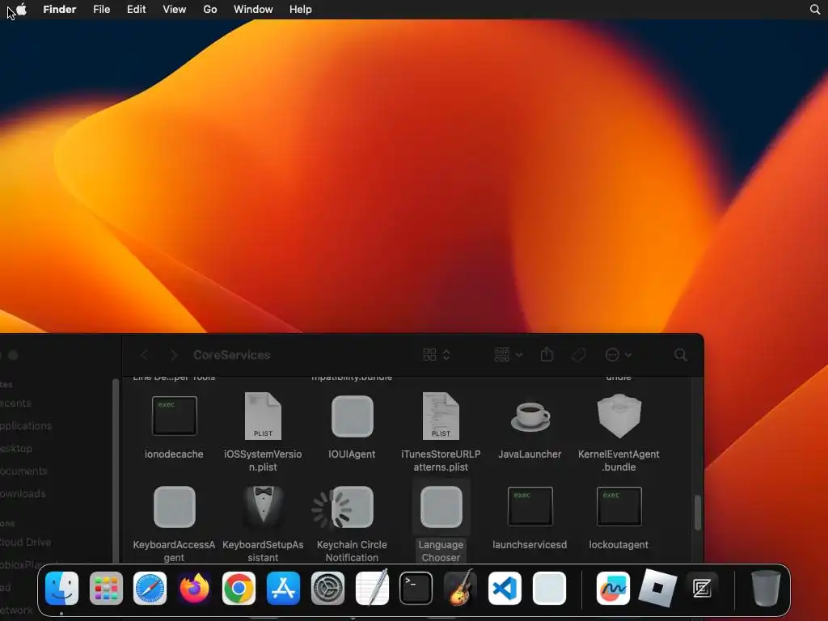
Task: Open Documents in Finder sidebar
Action: [23, 471]
